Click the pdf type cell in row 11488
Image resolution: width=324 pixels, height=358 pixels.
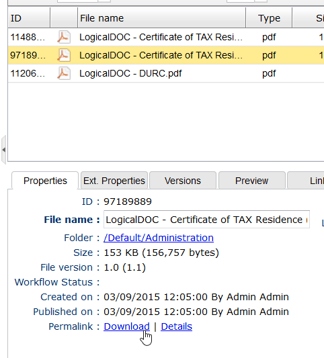269,37
